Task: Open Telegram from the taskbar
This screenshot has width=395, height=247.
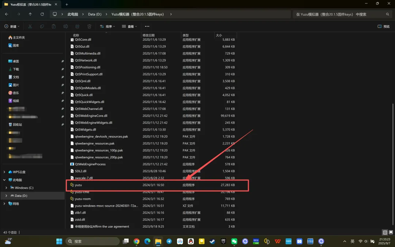Action: click(x=169, y=242)
